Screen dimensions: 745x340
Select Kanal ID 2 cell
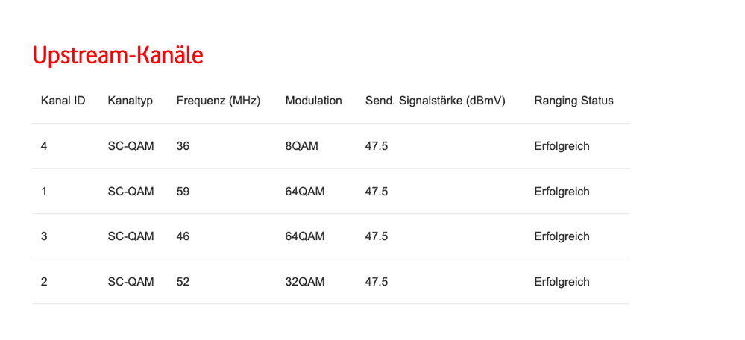(44, 282)
